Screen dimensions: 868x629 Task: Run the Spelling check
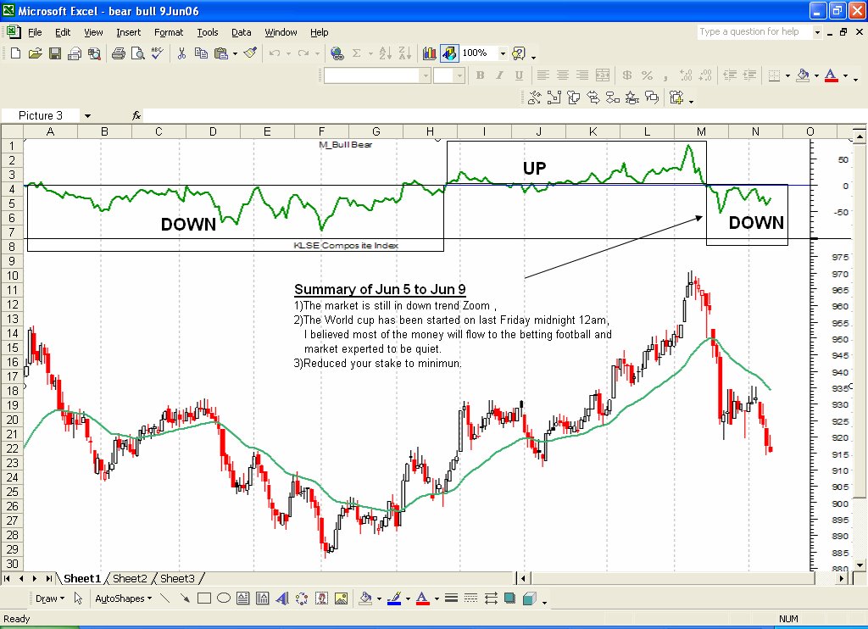157,53
